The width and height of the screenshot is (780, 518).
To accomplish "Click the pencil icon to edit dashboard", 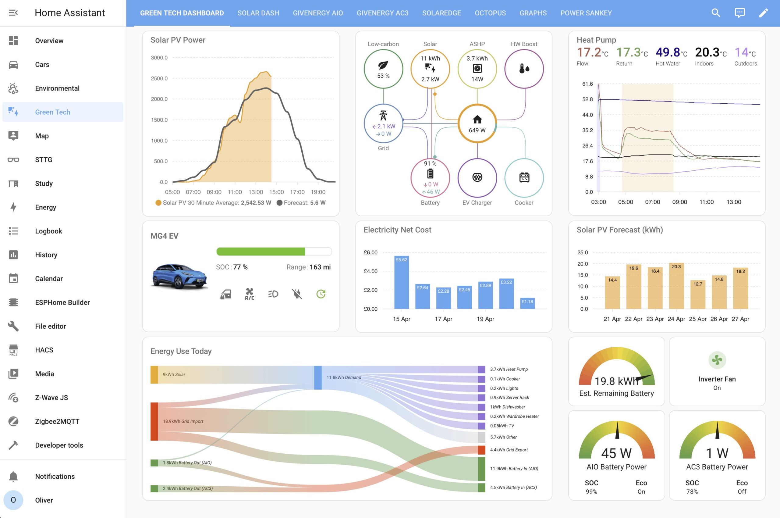I will point(763,13).
